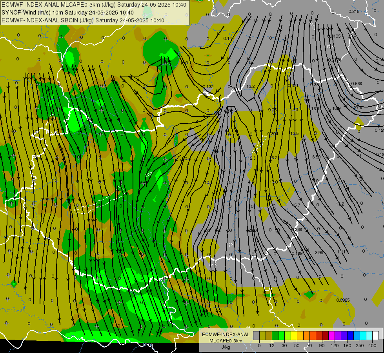
Task: Click the pure yellow legend swatch
Action: coord(294,335)
